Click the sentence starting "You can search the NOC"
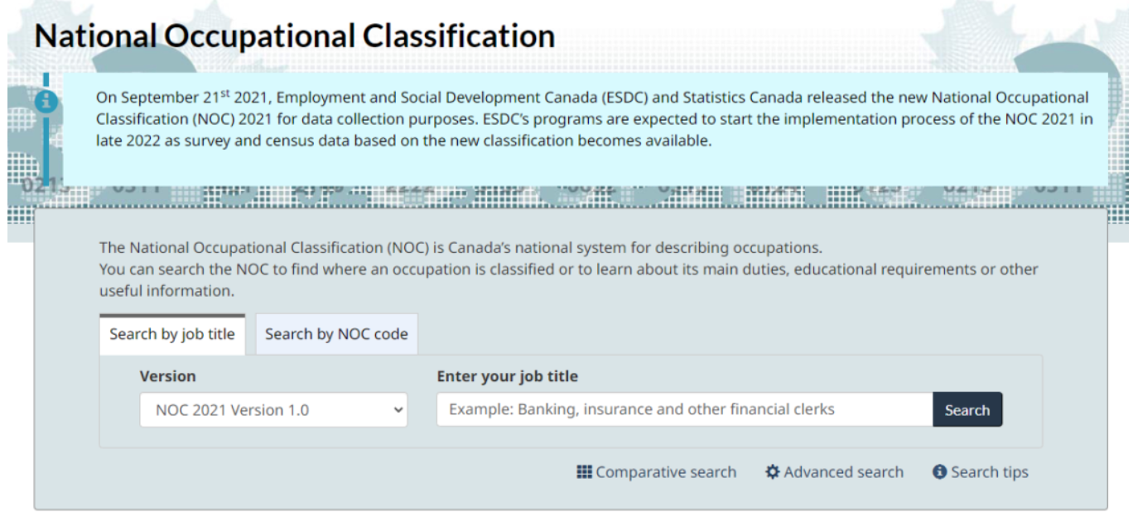Viewport: 1138px width, 516px height. tap(567, 270)
